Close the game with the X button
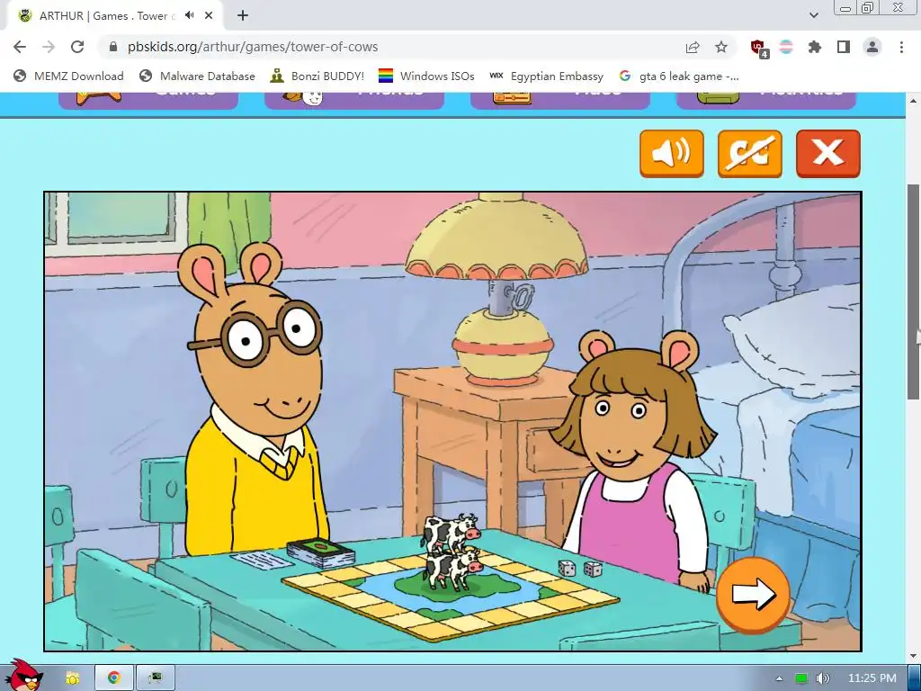Screen dimensions: 921x691 pos(827,153)
